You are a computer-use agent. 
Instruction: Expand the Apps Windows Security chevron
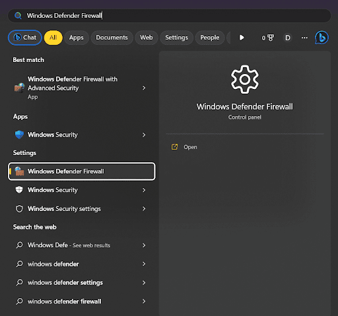[x=144, y=135]
